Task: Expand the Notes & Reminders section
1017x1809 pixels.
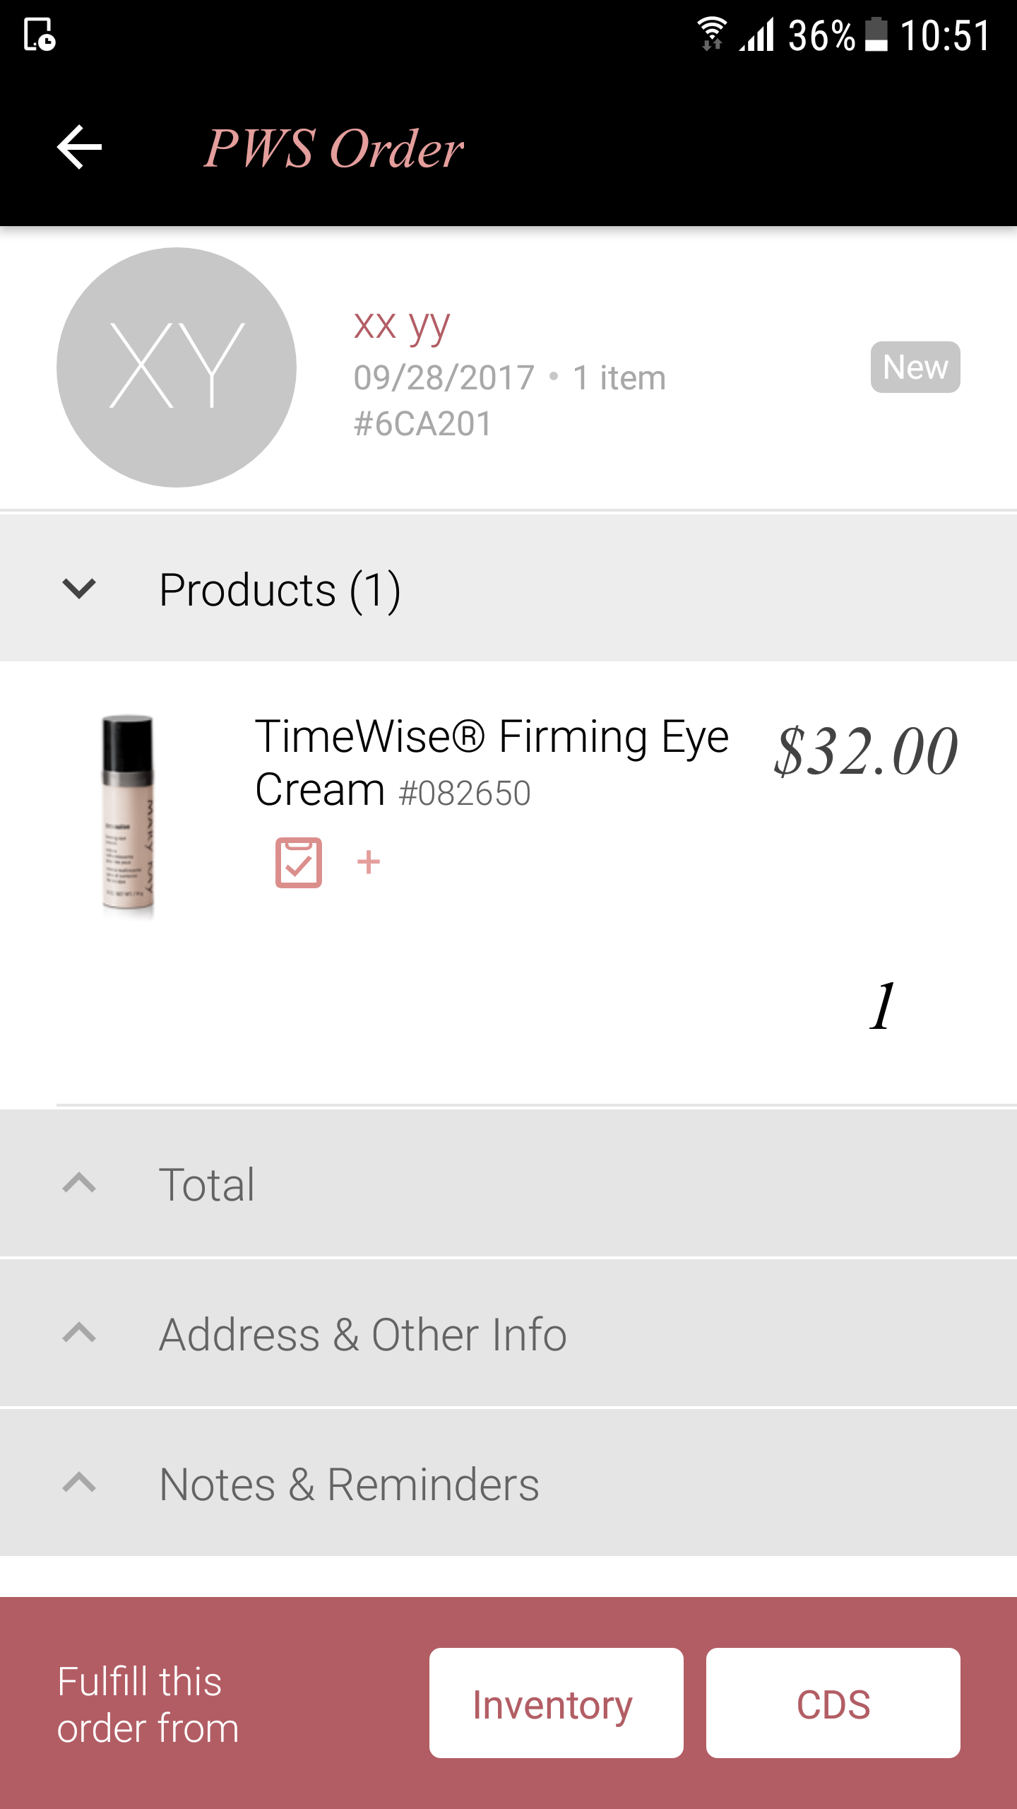Action: (x=509, y=1484)
